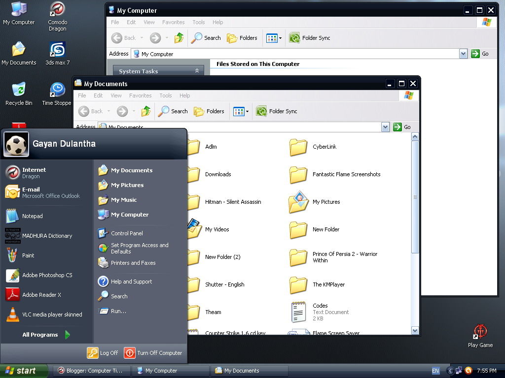Click the Avast icon in the system tray

tap(469, 371)
